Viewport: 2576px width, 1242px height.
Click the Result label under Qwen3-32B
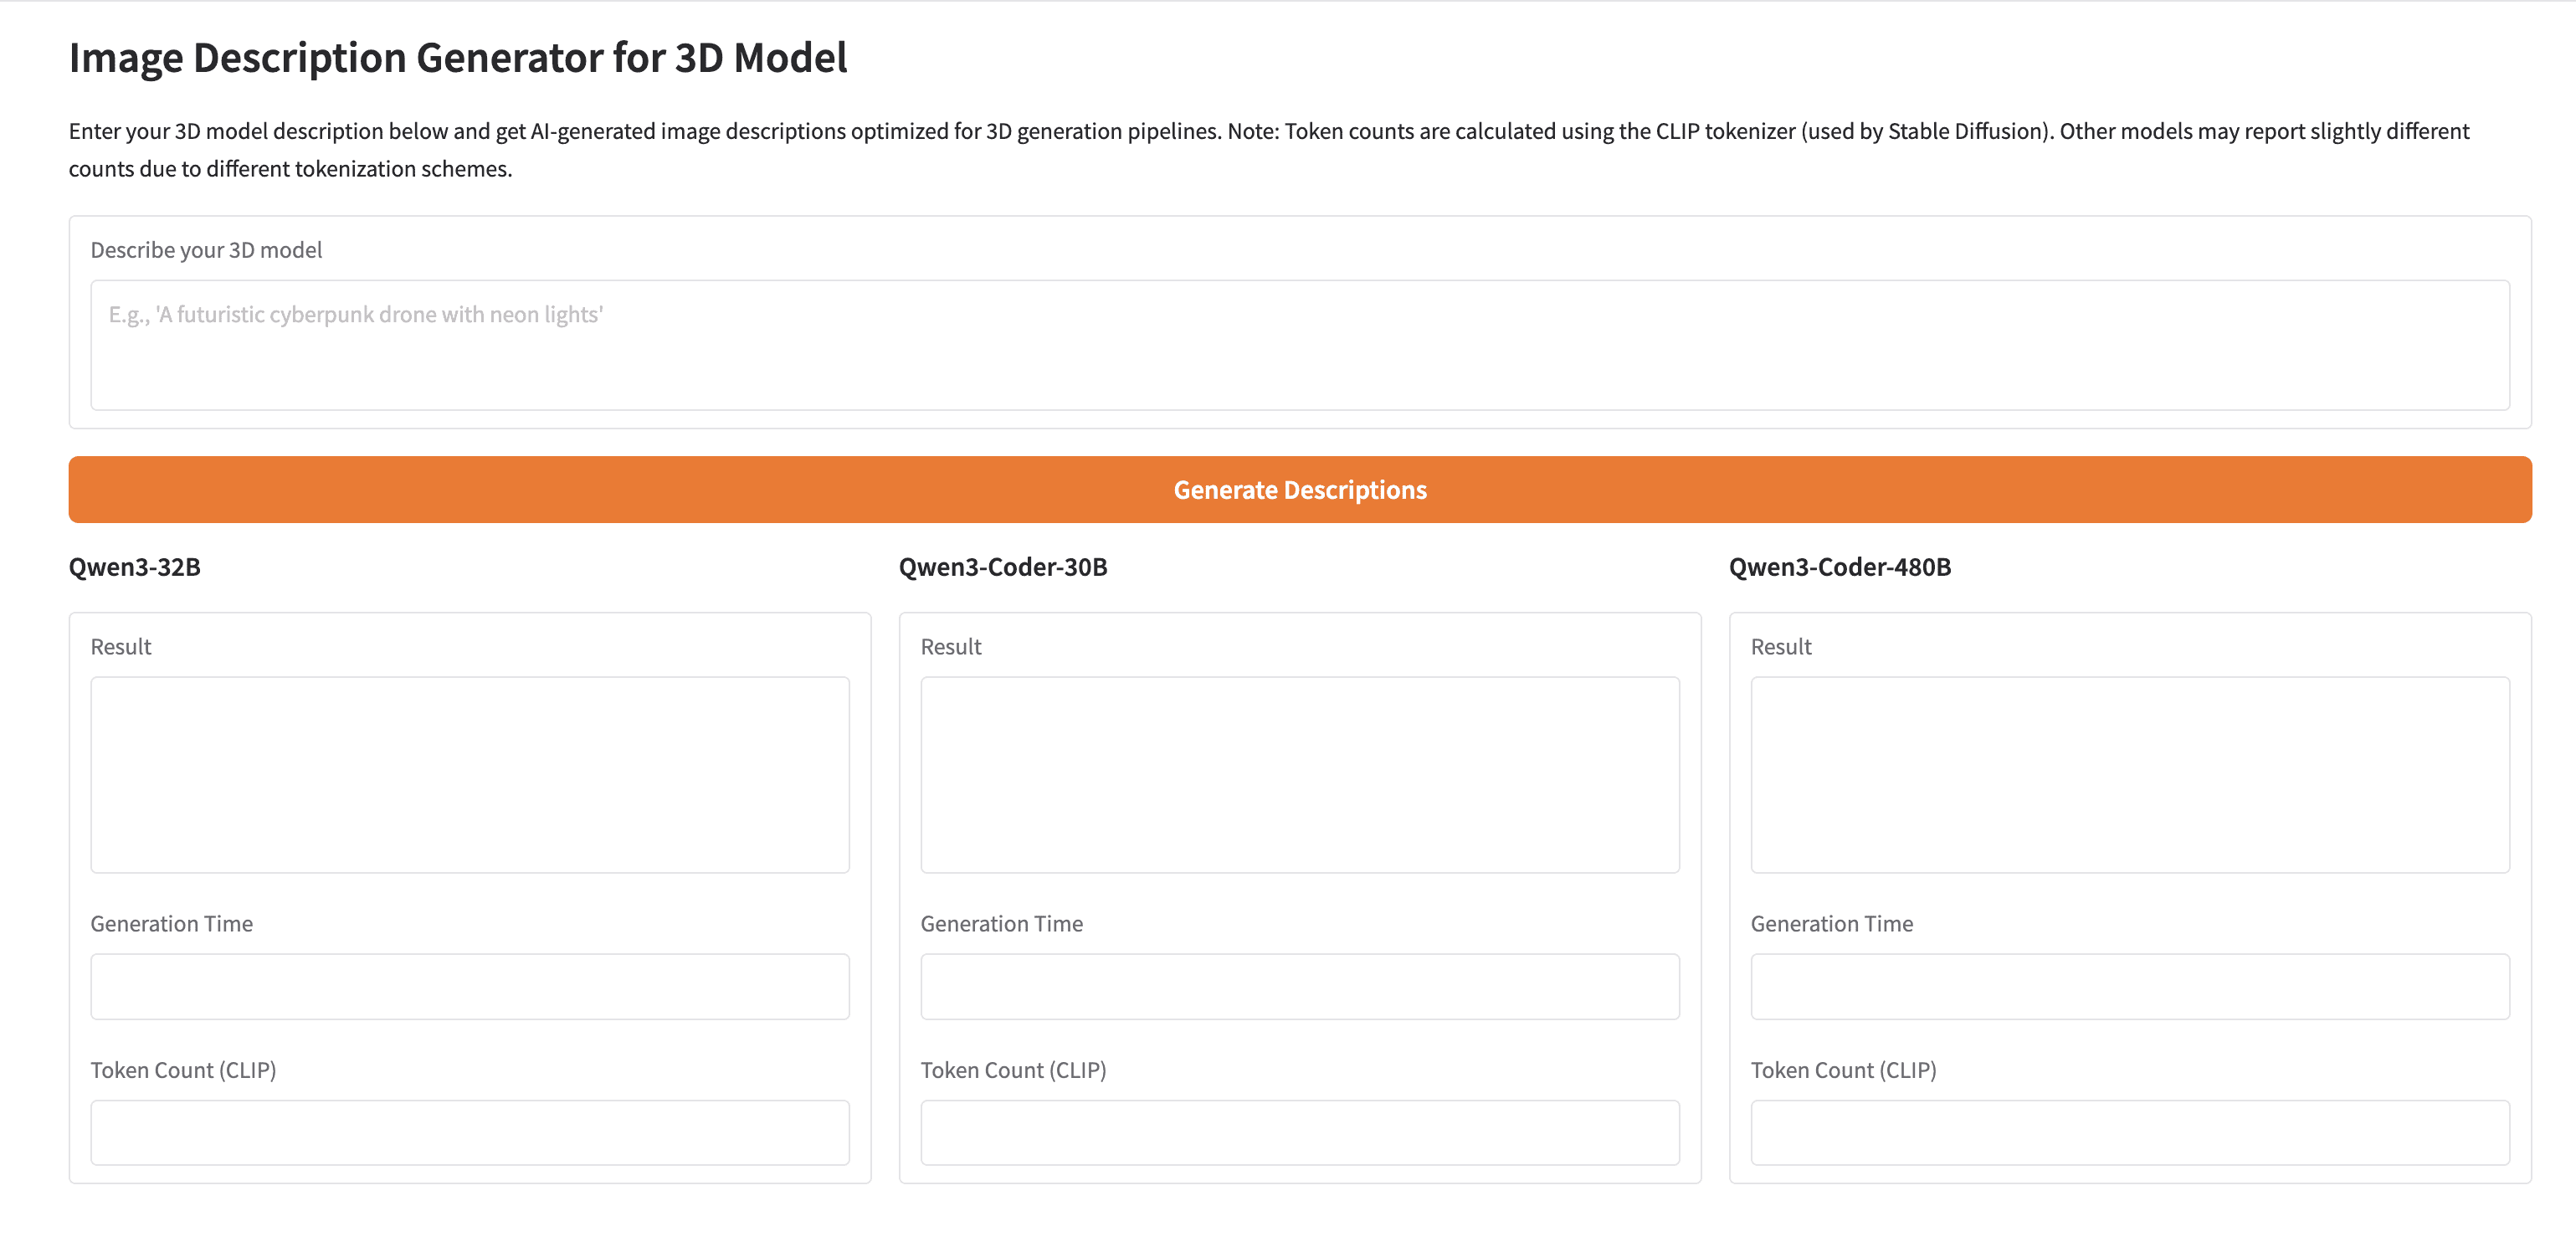tap(121, 647)
